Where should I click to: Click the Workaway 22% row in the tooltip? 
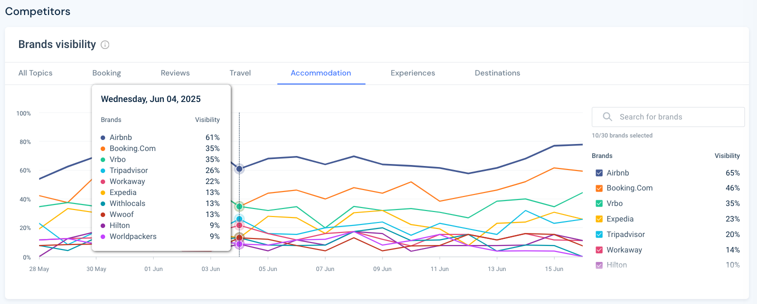tap(160, 181)
